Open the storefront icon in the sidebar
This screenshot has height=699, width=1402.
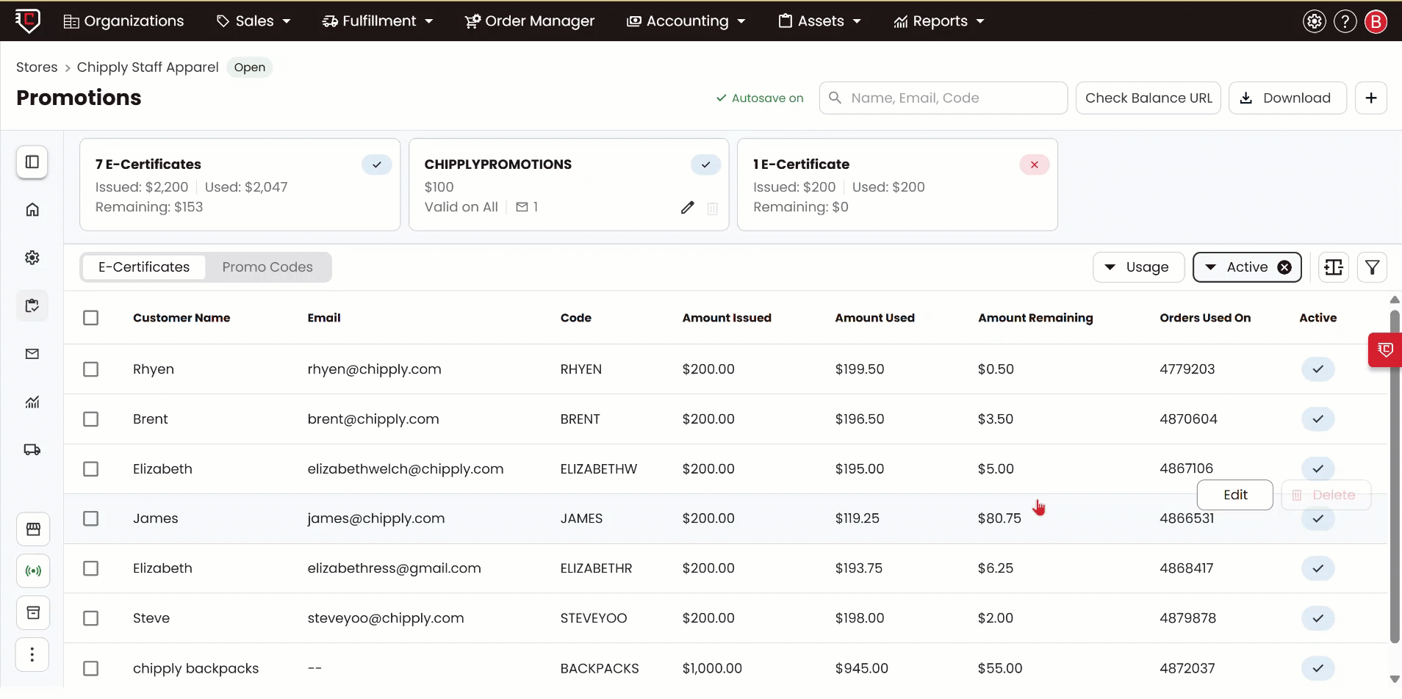click(33, 529)
